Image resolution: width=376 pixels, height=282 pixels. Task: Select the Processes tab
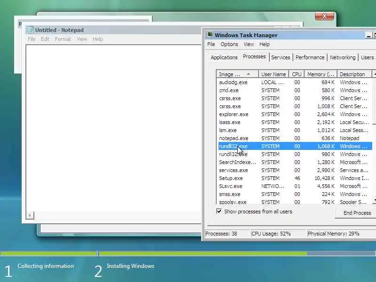point(254,56)
